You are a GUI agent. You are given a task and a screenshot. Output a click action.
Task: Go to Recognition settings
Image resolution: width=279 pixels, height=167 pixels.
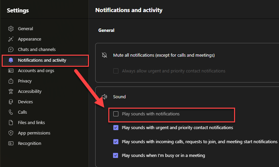tap(30, 144)
